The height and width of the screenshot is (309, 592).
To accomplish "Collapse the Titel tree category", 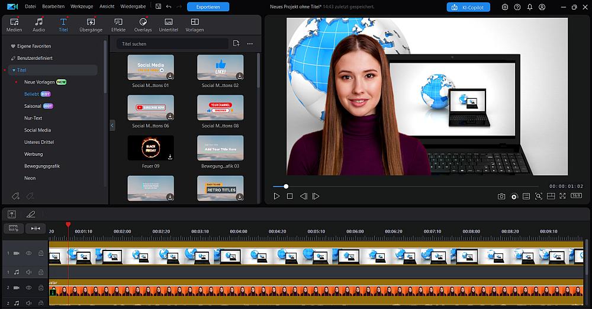I will (14, 70).
